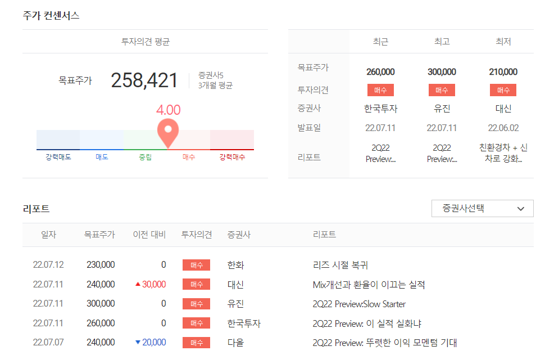Select the 300,000 highest target price

(442, 71)
